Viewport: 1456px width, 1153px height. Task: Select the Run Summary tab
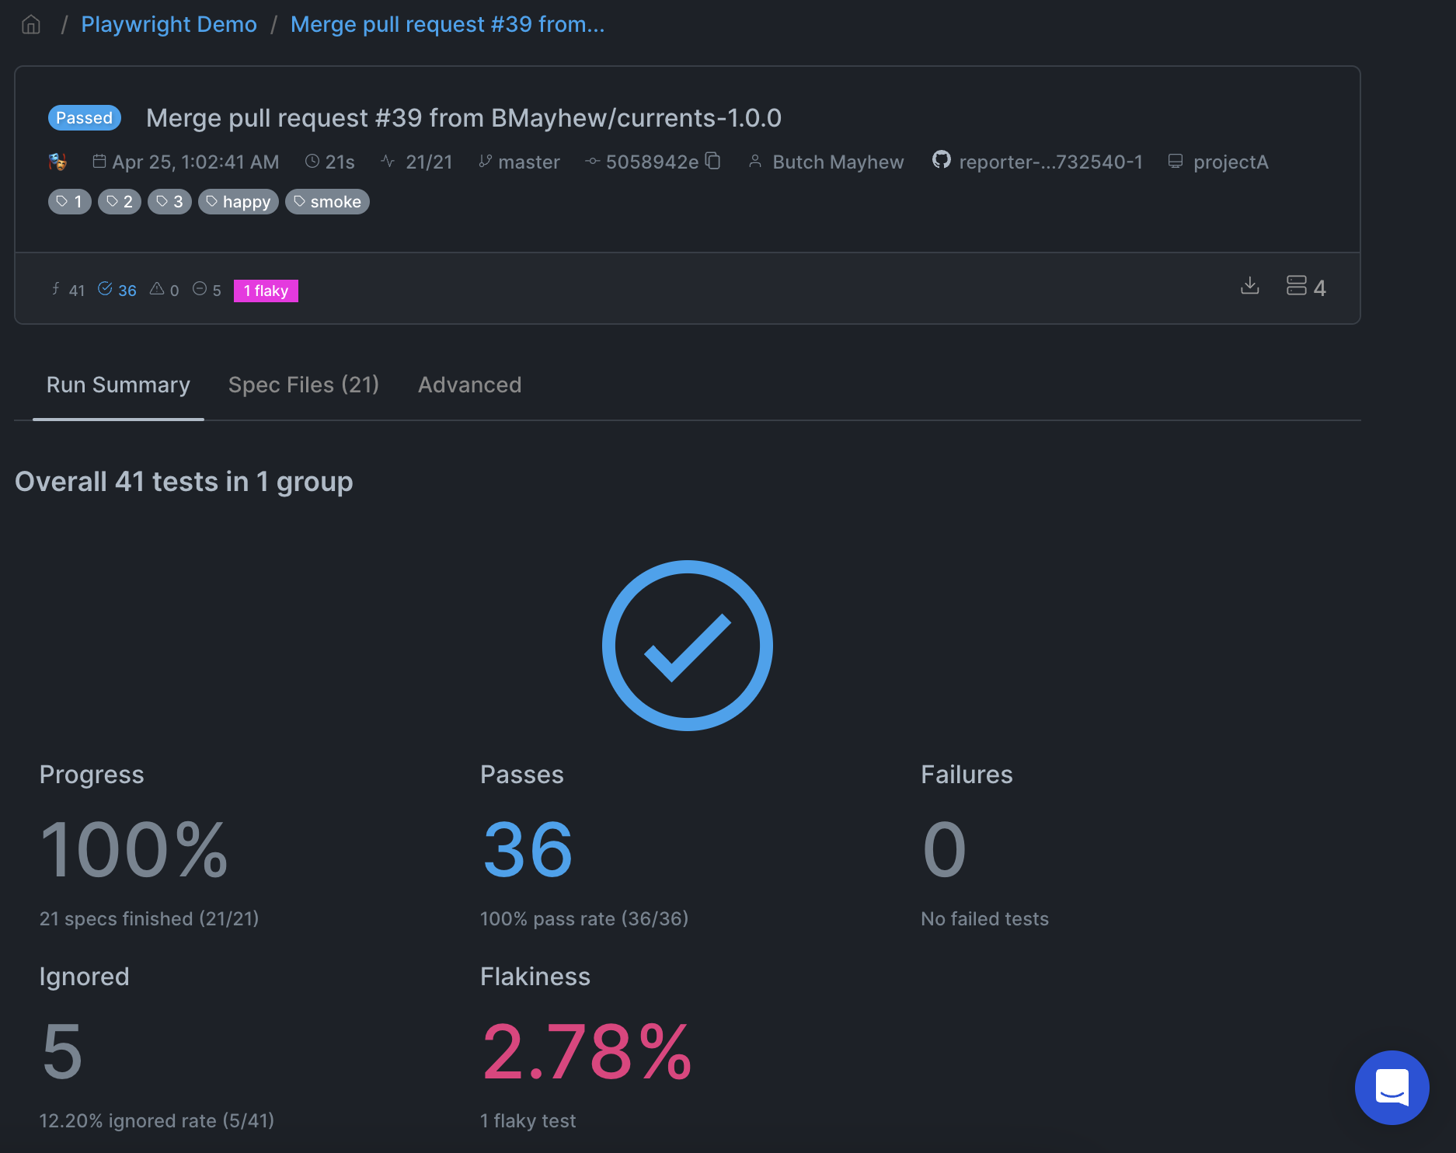coord(118,385)
